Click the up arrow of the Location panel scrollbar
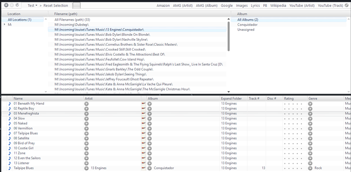 click(x=46, y=19)
